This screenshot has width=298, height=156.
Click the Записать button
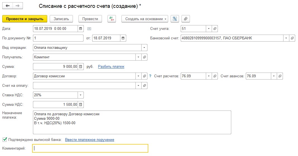pos(61,19)
